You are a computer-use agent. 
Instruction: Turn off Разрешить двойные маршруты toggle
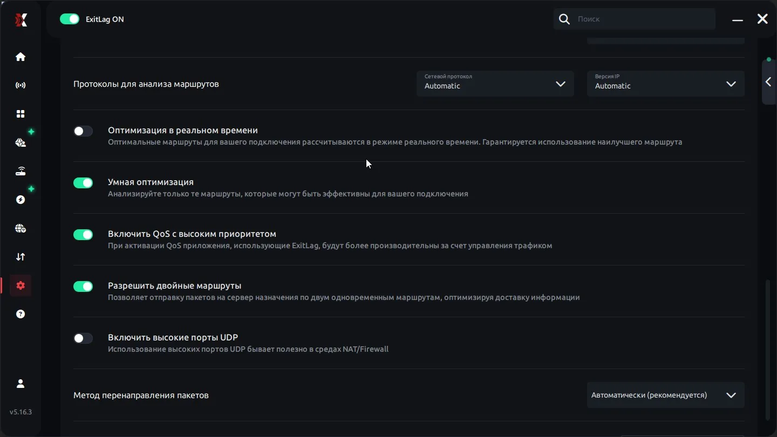83,286
